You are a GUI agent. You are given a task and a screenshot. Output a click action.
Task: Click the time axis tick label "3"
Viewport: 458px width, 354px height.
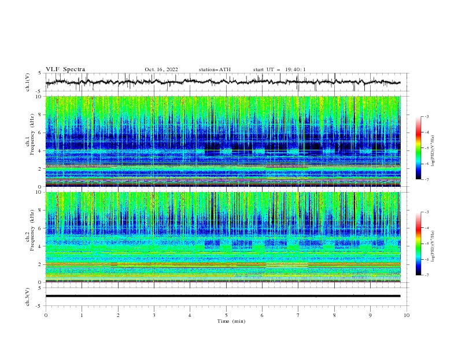(x=154, y=315)
